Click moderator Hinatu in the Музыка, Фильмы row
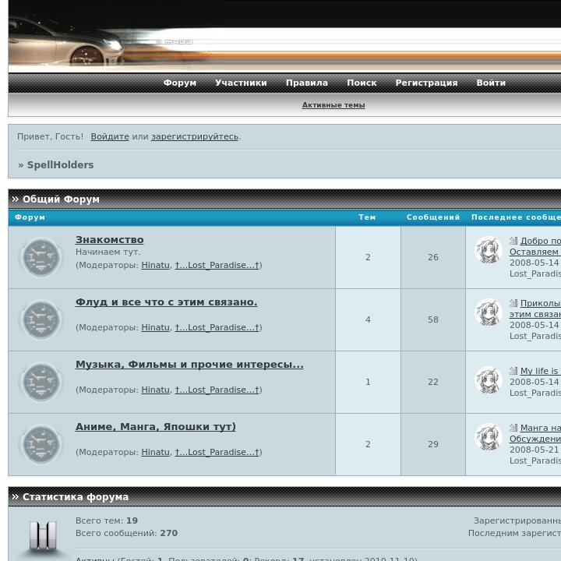561x561 pixels. point(155,390)
